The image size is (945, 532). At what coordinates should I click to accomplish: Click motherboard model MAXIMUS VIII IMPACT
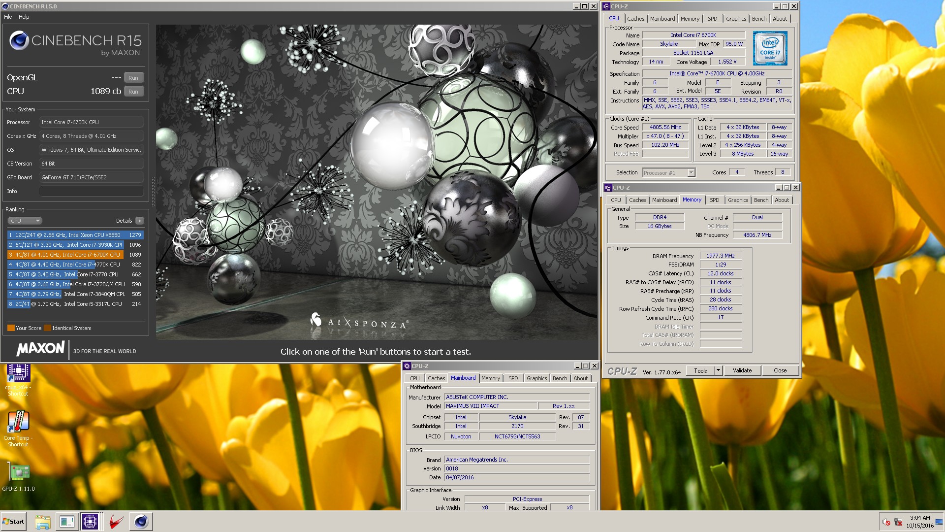(490, 406)
